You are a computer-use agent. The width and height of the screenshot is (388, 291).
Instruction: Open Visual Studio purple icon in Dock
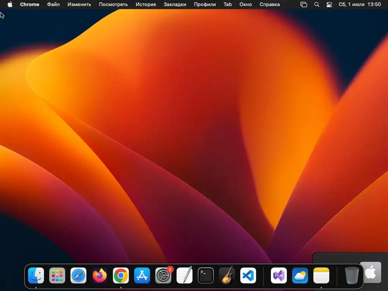279,275
